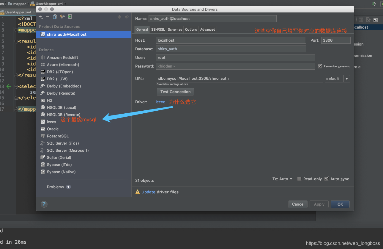Screen dimensions: 383x249
Task: Click the mapper breadcrumb folder
Action: click(x=18, y=4)
